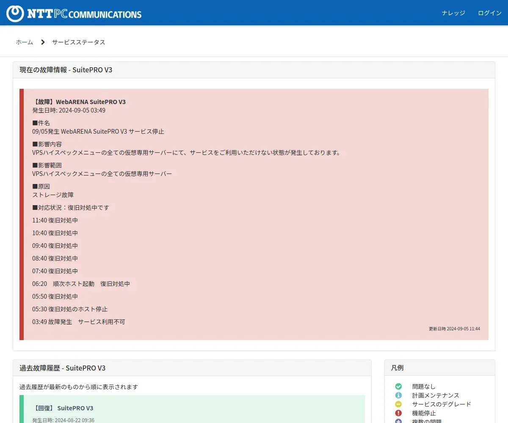Click the 06:20 順次ホスト起動 entry
The height and width of the screenshot is (423, 508).
[x=81, y=284]
